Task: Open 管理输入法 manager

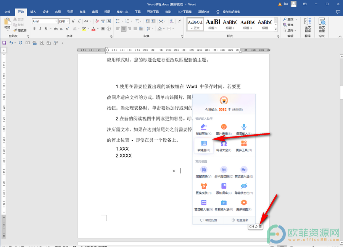Action: tap(204, 205)
